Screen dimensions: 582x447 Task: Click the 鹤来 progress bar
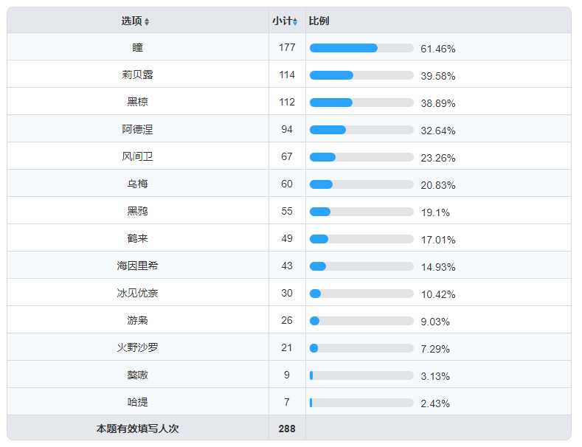[361, 239]
